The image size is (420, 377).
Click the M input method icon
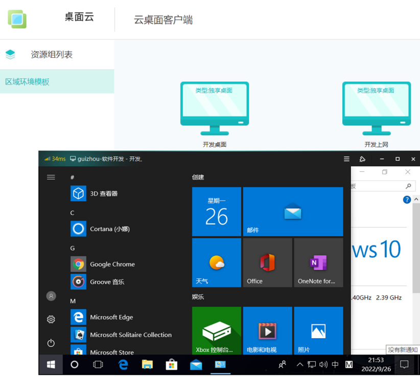[x=349, y=364]
